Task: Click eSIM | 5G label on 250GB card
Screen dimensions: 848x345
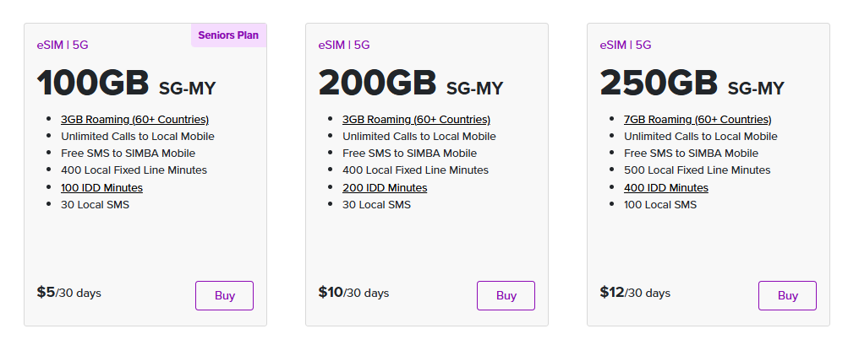Action: pos(626,45)
